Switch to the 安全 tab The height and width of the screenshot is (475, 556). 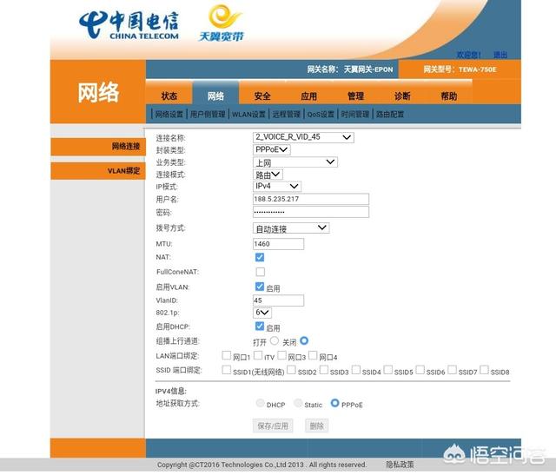262,96
